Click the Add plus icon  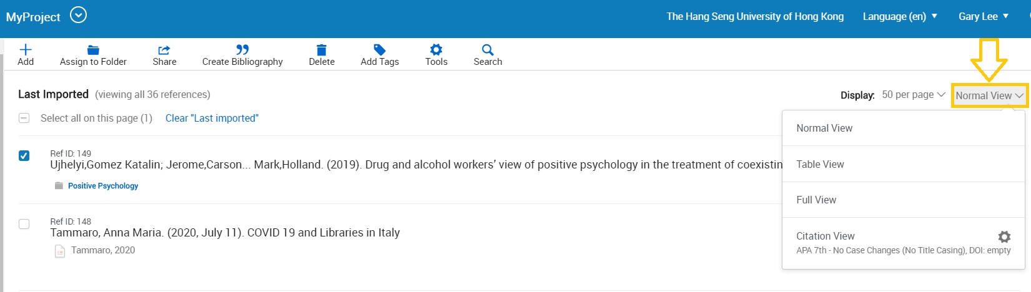coord(26,50)
